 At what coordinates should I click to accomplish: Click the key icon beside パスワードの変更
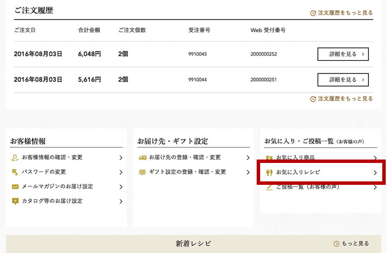[x=15, y=172]
